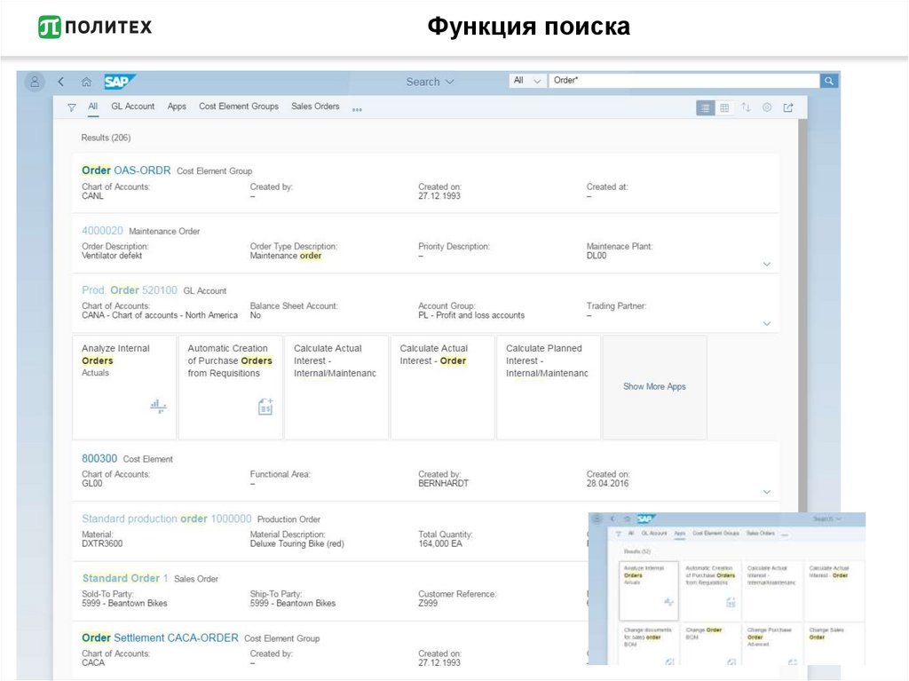Open the Order Settlement CACA-ORDER result link
The height and width of the screenshot is (681, 909).
(x=160, y=637)
